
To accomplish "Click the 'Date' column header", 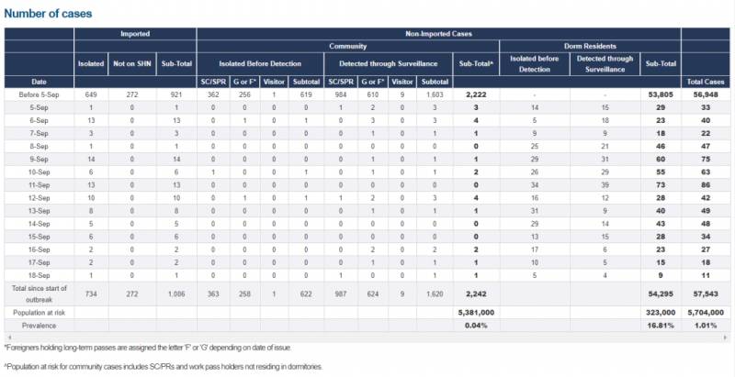I will (40, 83).
